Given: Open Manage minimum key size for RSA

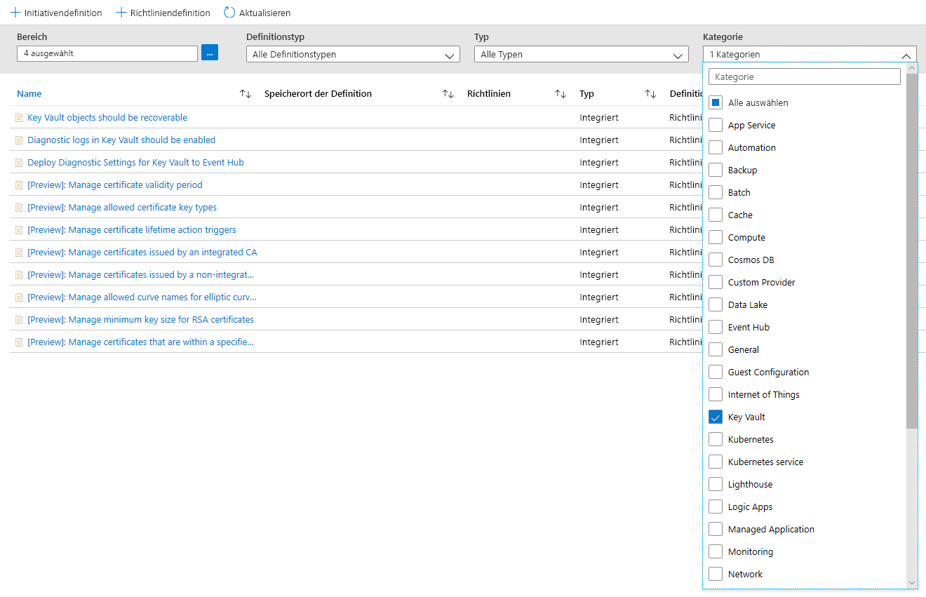Looking at the screenshot, I should [140, 320].
